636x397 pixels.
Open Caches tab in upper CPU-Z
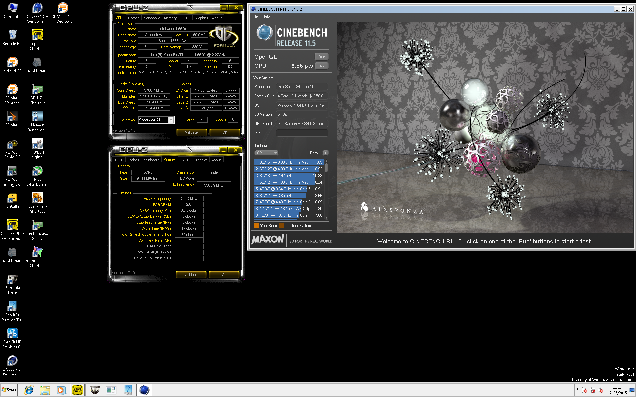pyautogui.click(x=134, y=18)
